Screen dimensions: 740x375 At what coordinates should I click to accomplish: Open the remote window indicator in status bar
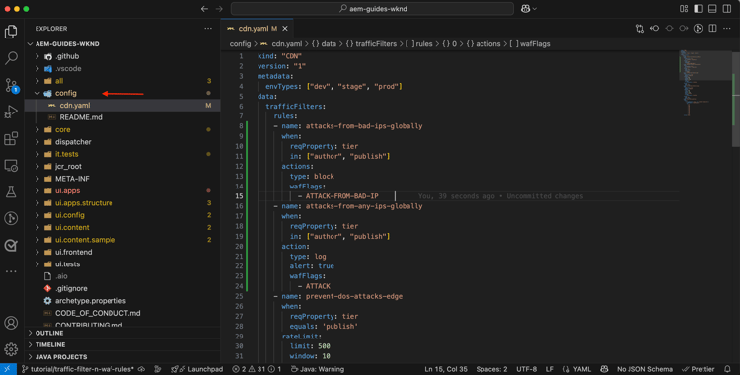[x=8, y=369]
